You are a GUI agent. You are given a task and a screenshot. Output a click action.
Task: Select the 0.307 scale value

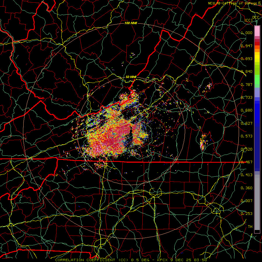[247, 201]
